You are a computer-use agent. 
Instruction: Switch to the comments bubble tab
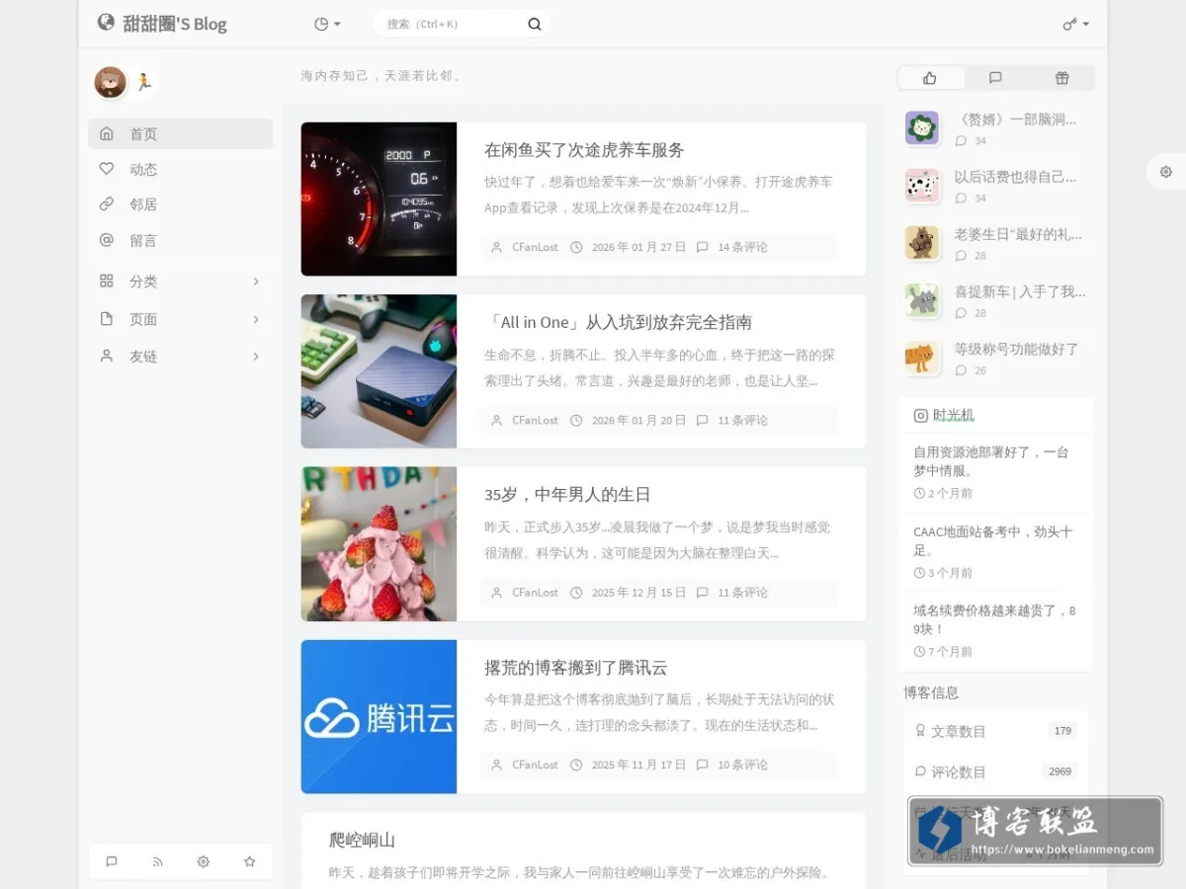tap(995, 78)
